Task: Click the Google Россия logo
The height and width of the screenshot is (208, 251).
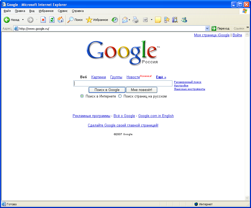Action: [x=123, y=53]
